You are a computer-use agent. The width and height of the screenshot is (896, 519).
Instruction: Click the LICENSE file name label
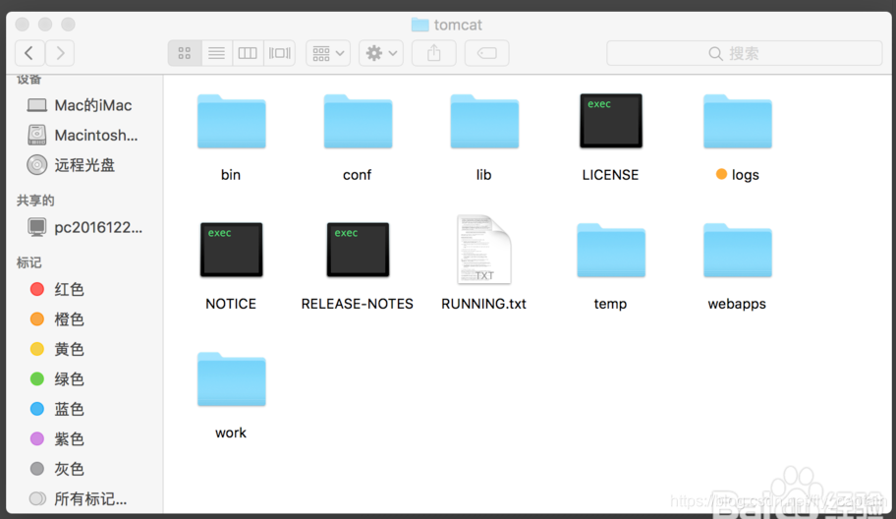point(610,175)
